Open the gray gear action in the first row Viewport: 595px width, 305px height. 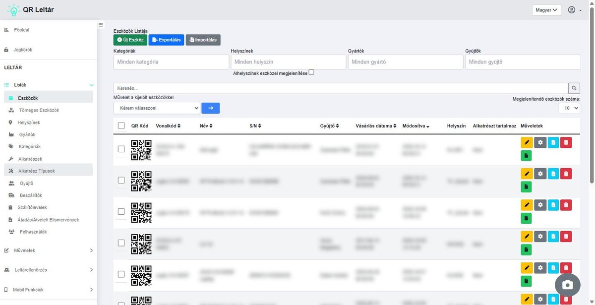point(540,142)
